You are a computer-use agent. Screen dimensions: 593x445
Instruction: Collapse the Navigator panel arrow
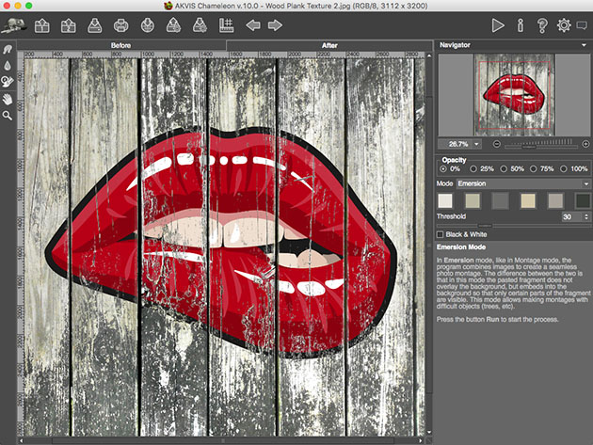coord(585,44)
